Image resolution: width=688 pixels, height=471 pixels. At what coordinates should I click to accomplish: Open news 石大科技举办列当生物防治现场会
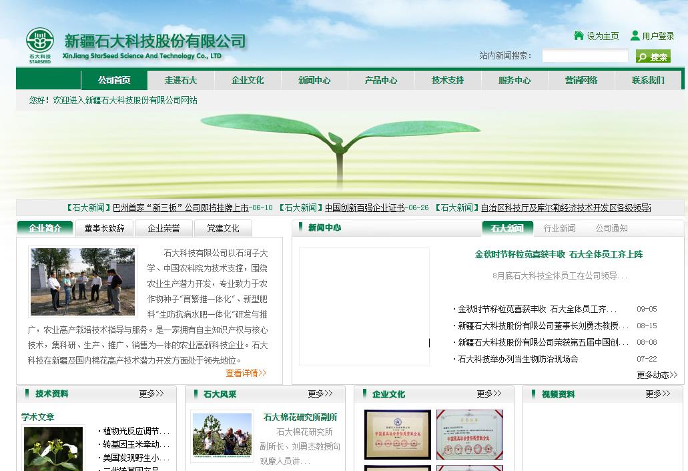click(x=518, y=359)
